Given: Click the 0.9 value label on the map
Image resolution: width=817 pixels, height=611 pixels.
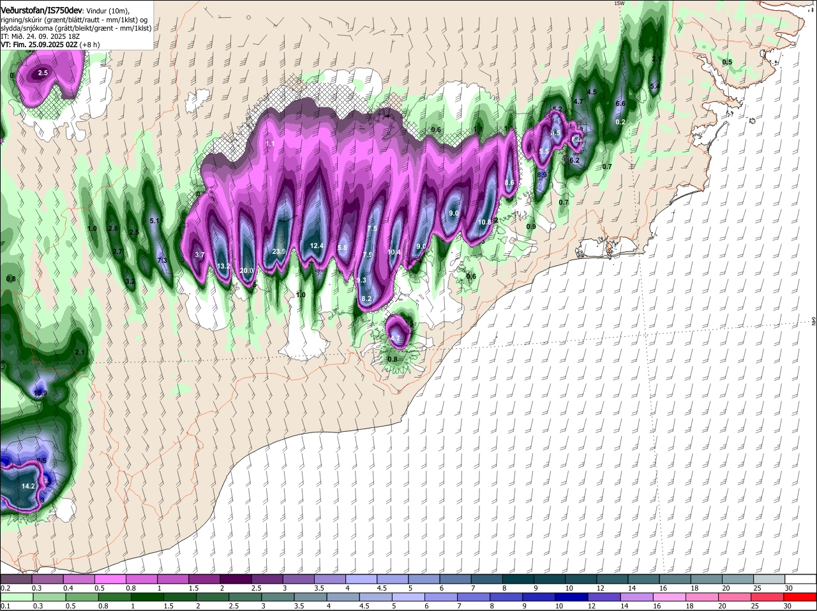Looking at the screenshot, I should 530,226.
